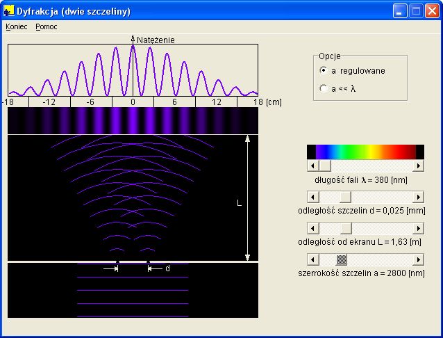Click the slit width a slider thumb
Viewport: 443px width, 338px height.
pos(342,259)
